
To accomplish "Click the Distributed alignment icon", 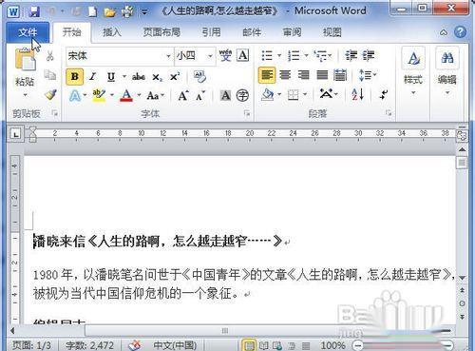I will pos(340,75).
